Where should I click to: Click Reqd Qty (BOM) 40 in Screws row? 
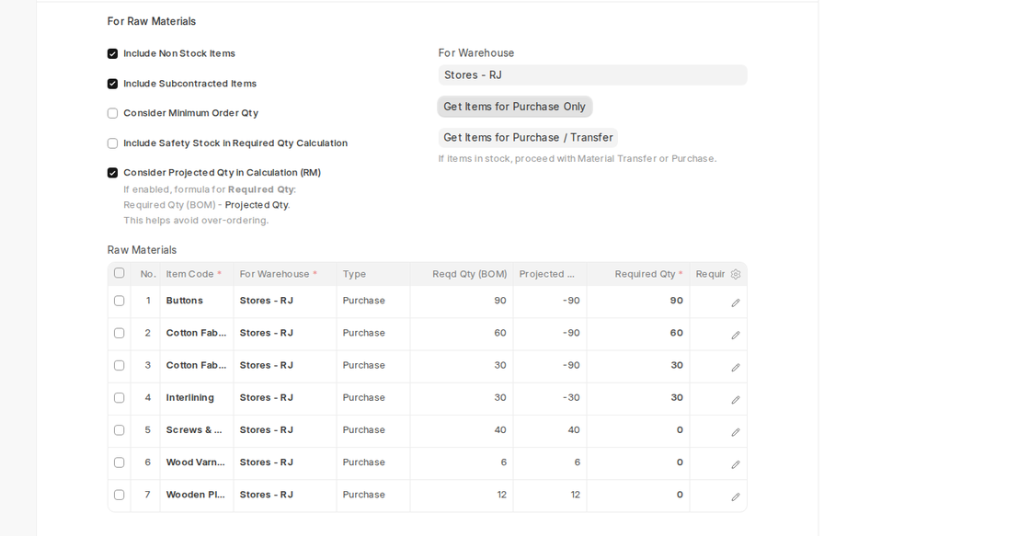point(462,430)
